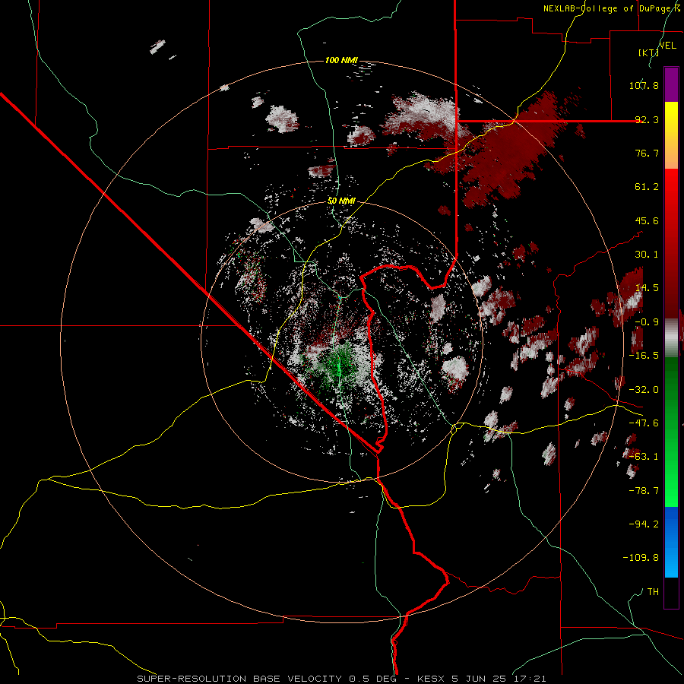Click the [KT] units label

(649, 52)
